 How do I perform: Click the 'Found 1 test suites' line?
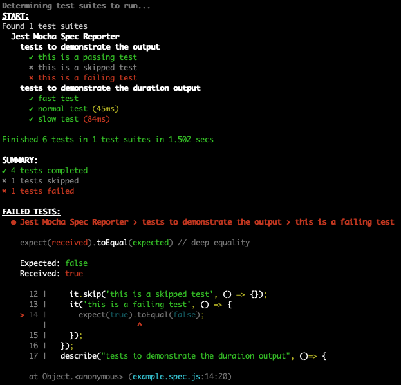(x=45, y=26)
